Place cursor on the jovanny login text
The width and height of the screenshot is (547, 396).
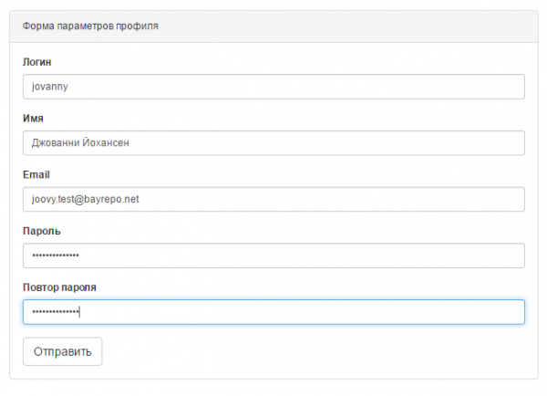coord(50,87)
